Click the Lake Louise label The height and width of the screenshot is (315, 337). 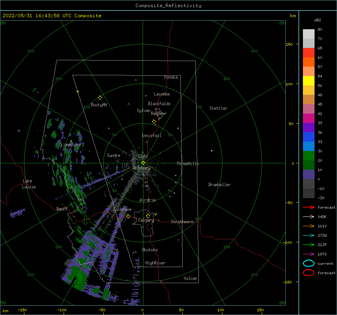click(29, 184)
